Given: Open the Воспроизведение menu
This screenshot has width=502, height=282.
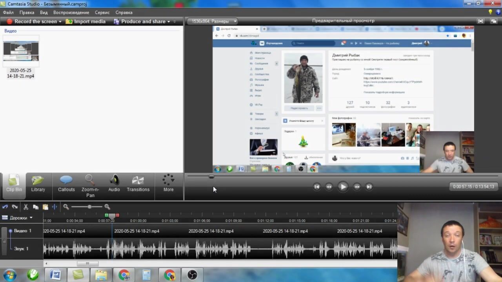Looking at the screenshot, I should (x=71, y=13).
